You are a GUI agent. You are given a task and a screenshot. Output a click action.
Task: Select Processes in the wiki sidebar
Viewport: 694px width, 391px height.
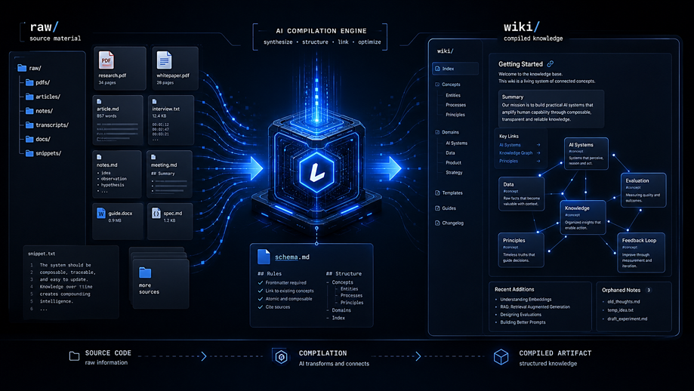tap(455, 105)
